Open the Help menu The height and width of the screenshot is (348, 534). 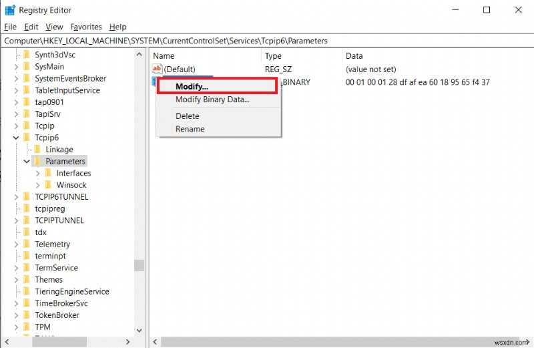click(x=117, y=27)
